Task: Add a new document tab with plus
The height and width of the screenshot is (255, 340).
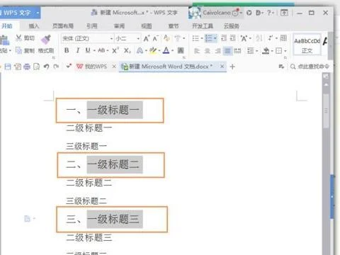Action: coord(232,67)
